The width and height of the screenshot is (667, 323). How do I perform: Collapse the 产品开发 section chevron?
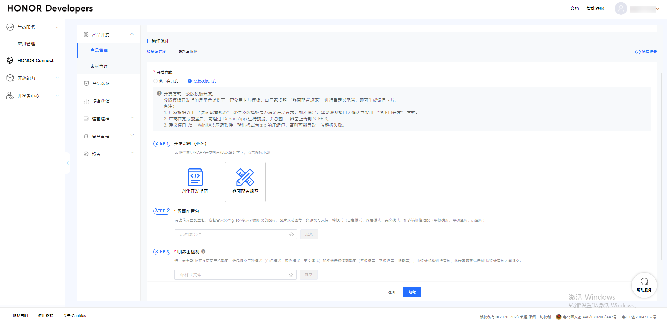click(132, 34)
